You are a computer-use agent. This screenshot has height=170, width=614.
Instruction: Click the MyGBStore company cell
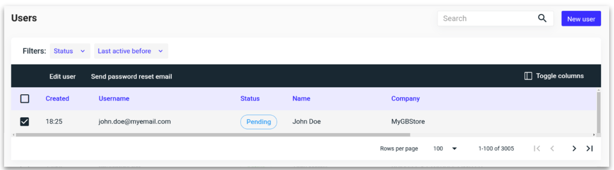408,122
